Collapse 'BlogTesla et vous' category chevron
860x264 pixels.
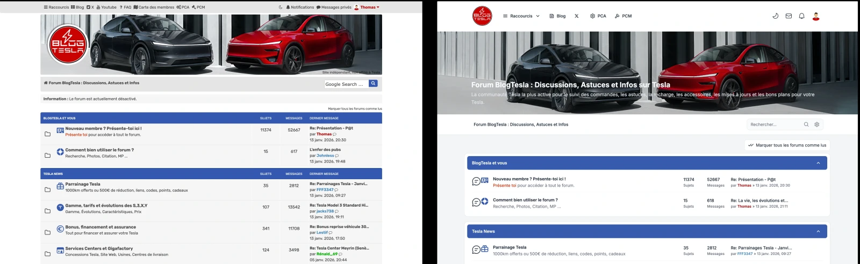tap(818, 163)
